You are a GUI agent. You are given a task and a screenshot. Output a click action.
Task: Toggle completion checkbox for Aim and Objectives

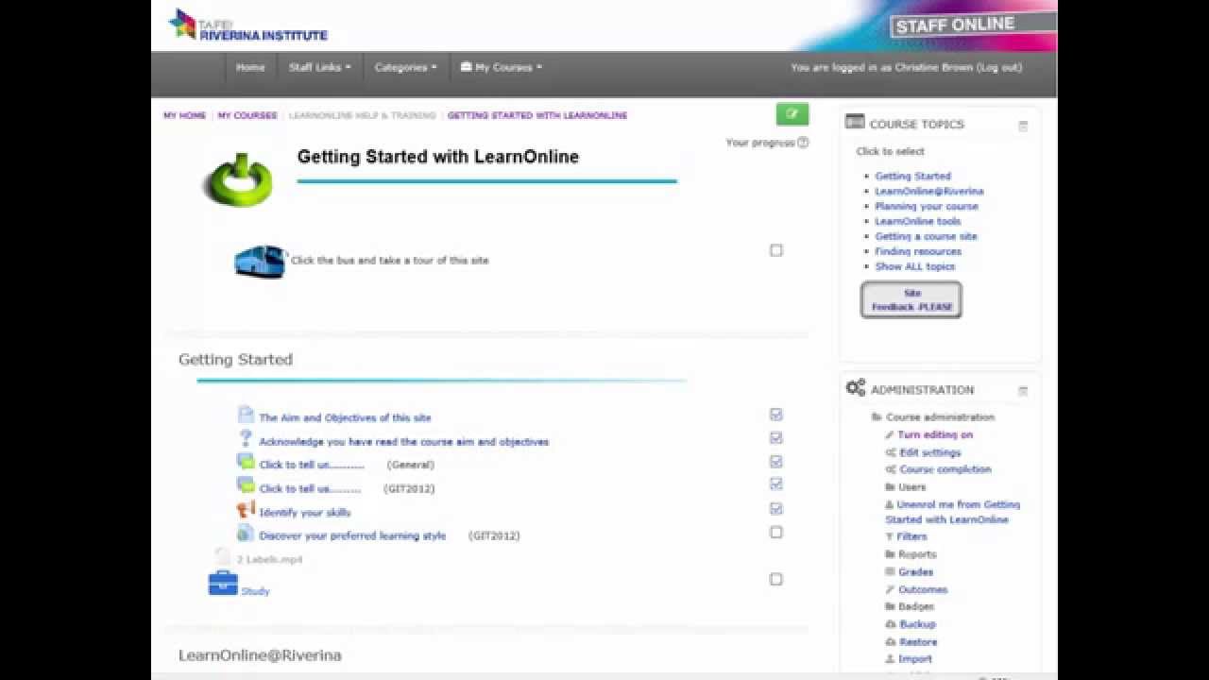[775, 415]
